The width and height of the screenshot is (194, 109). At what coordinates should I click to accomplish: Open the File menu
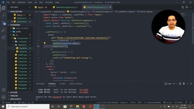pyautogui.click(x=8, y=2)
